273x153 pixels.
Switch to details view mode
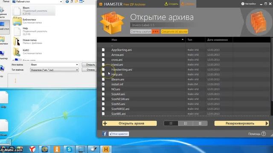[x=186, y=123]
